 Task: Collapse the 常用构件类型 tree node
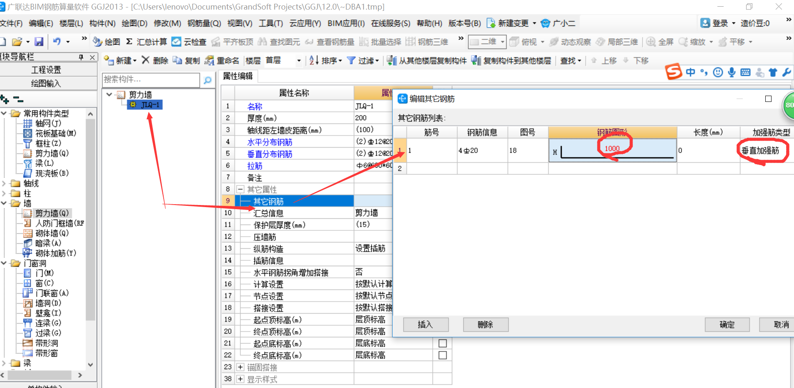4,113
